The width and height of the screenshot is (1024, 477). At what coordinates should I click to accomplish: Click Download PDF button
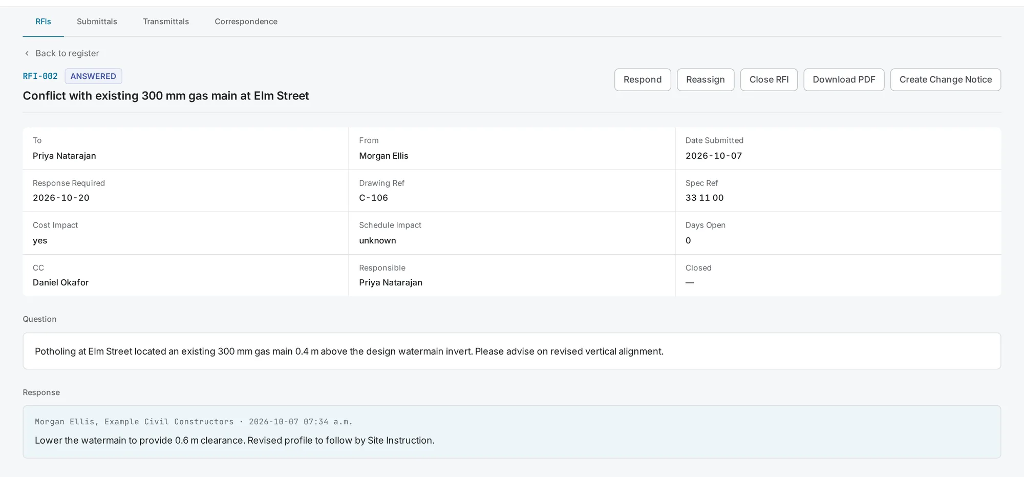point(844,79)
